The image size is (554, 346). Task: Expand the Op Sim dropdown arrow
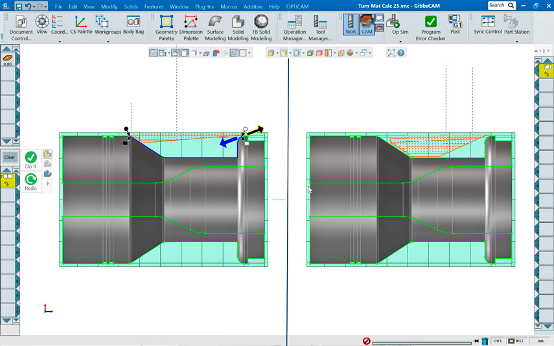pos(400,41)
